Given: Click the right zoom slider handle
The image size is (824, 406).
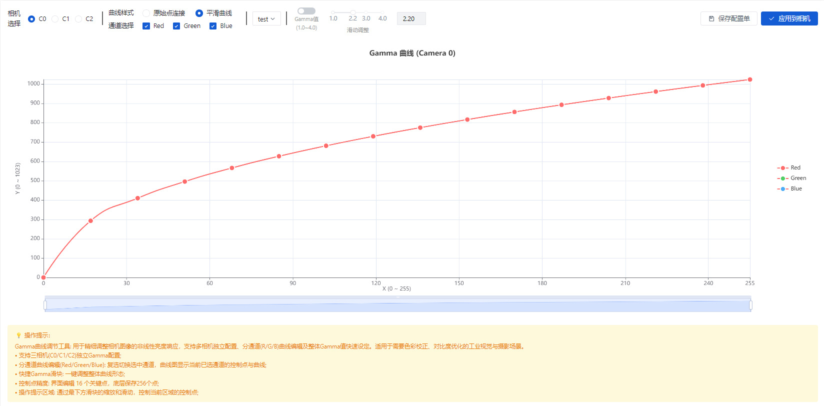Looking at the screenshot, I should coord(751,305).
